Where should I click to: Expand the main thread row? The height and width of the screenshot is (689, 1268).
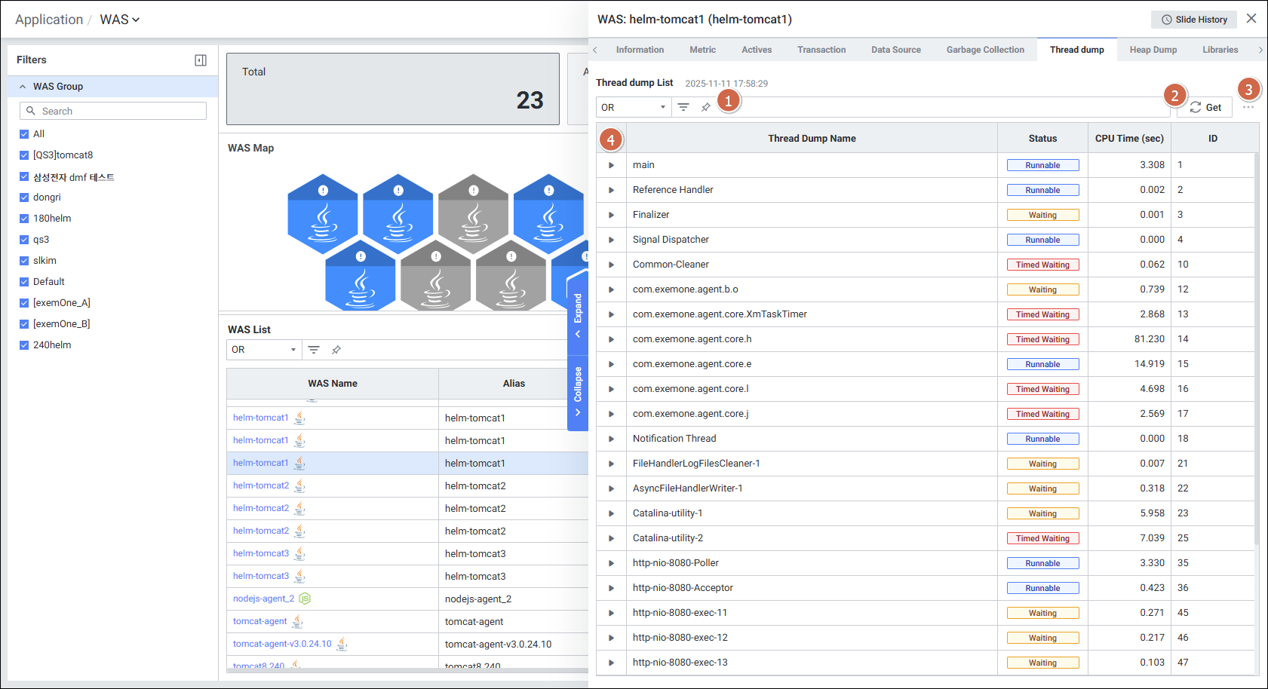click(611, 165)
